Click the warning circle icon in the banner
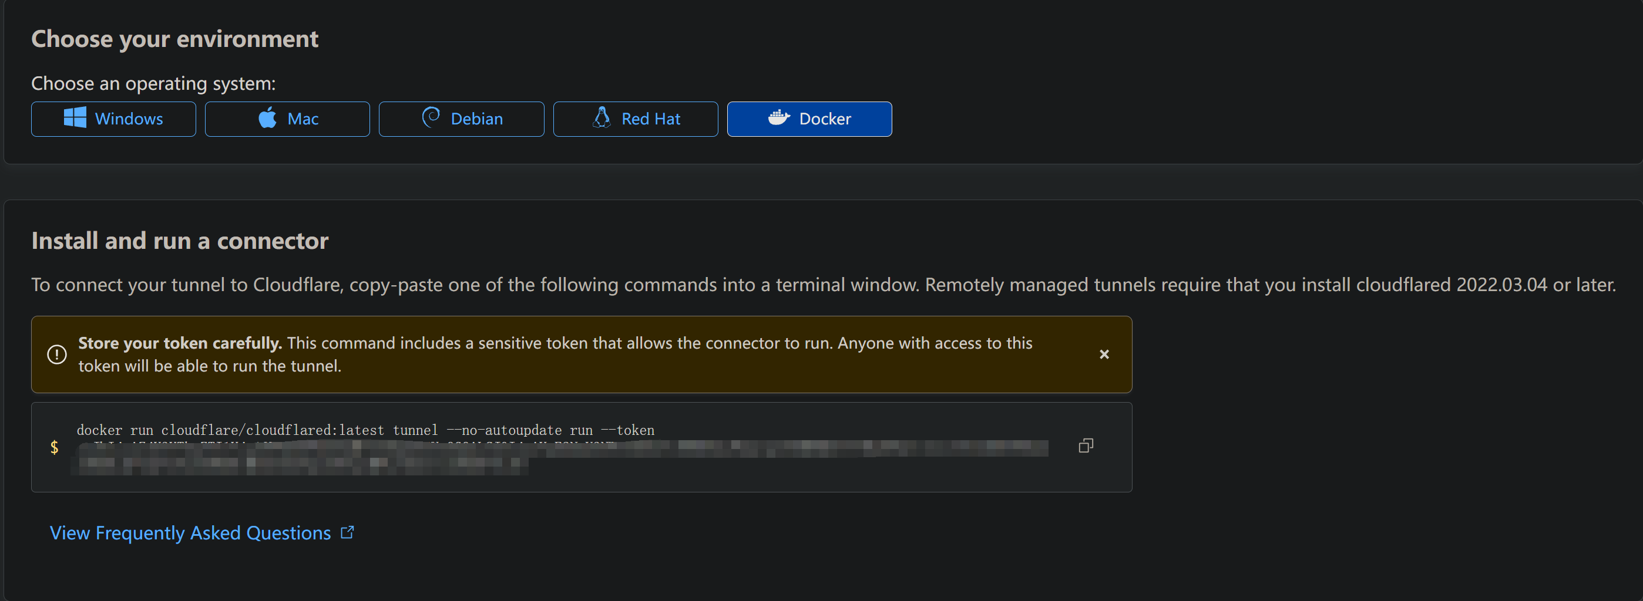 (56, 354)
